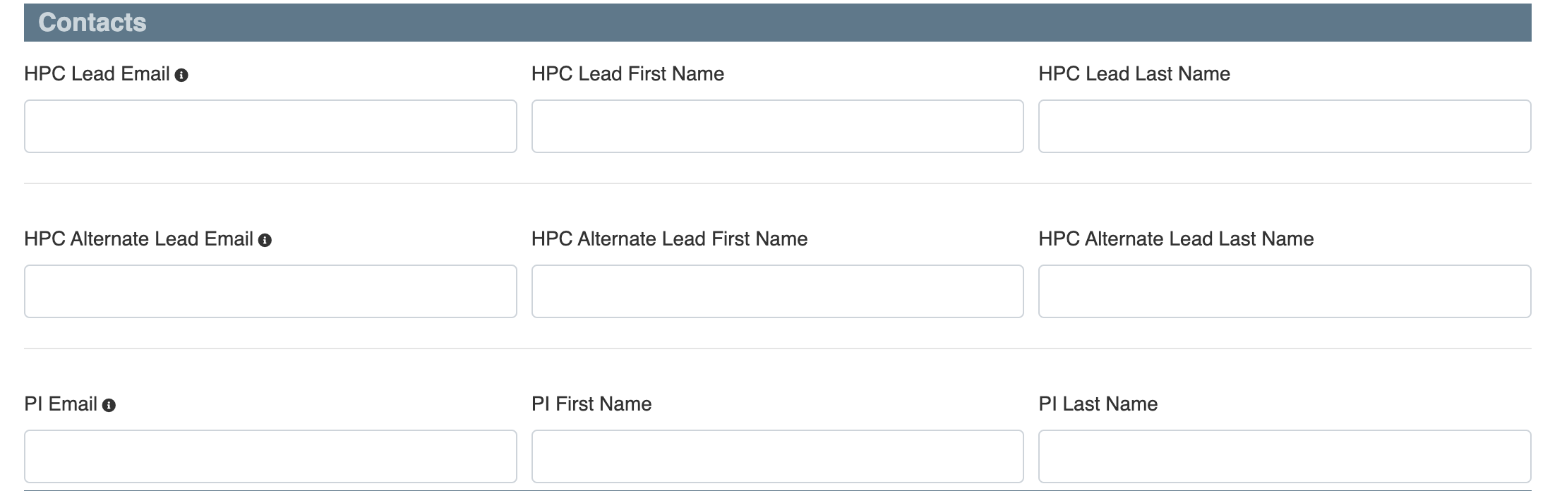1550x491 pixels.
Task: Click into the PI Last Name input box
Action: (x=1284, y=456)
